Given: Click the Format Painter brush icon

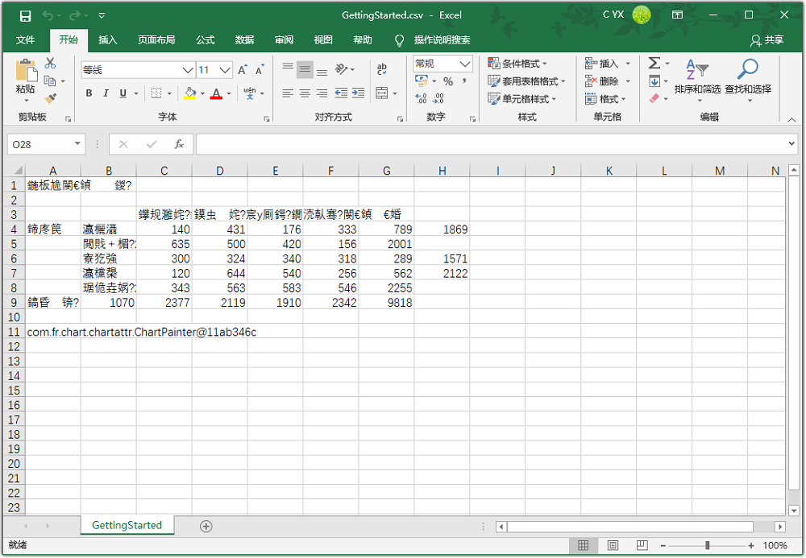Looking at the screenshot, I should 50,98.
